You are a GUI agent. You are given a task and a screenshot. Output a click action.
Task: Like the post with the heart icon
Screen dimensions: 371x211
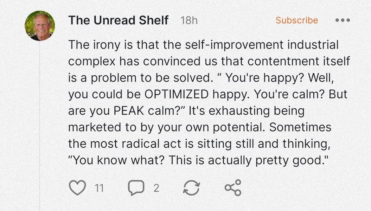(77, 187)
